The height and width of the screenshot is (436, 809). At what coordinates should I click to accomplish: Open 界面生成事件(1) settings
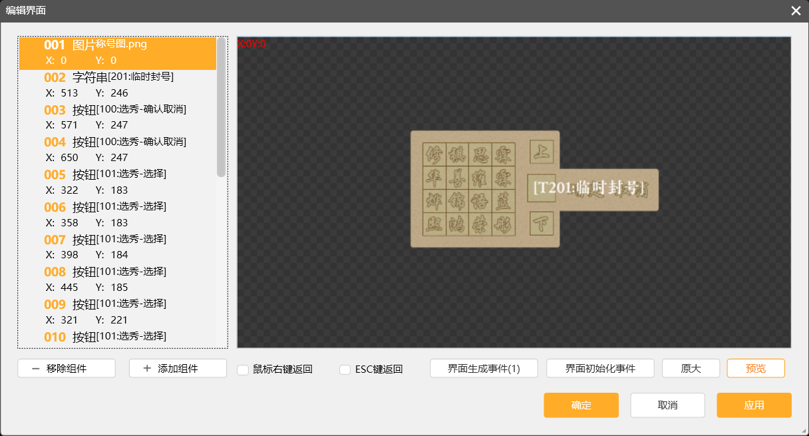tap(484, 369)
